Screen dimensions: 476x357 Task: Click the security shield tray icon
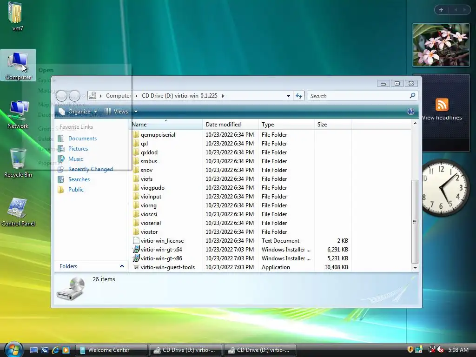point(410,350)
